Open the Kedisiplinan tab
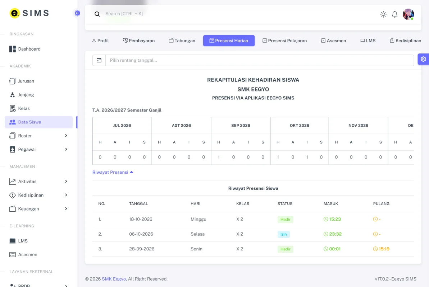The height and width of the screenshot is (287, 429). 406,41
